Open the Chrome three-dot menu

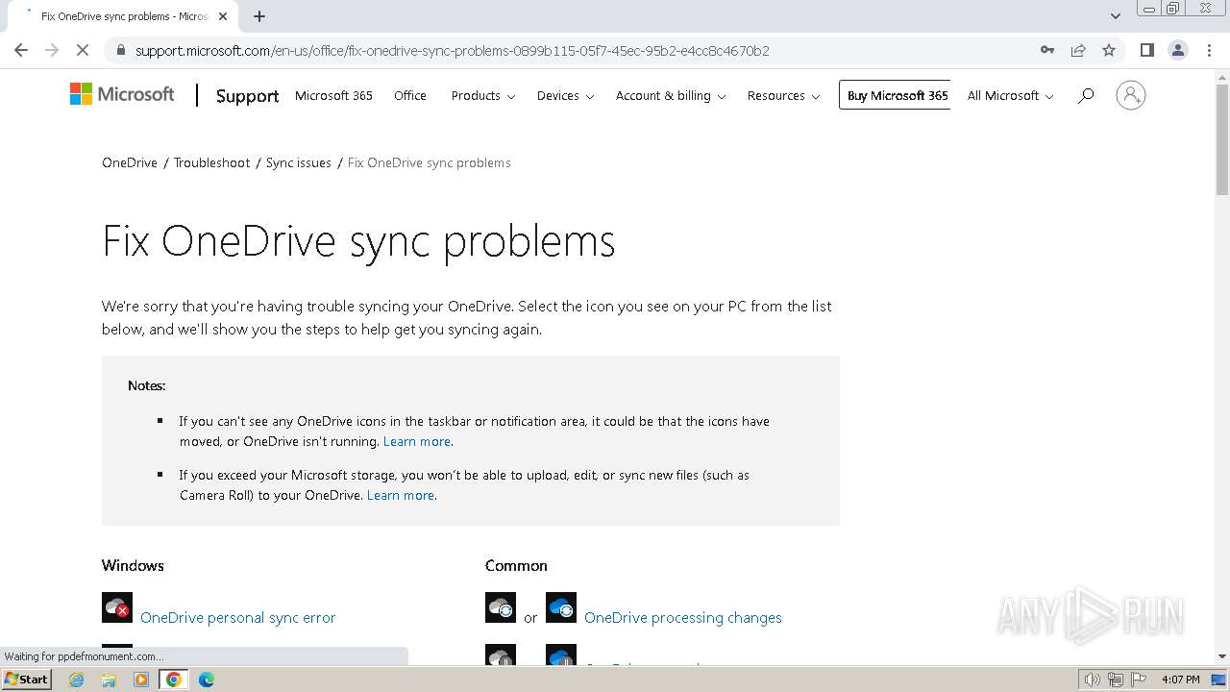point(1209,50)
